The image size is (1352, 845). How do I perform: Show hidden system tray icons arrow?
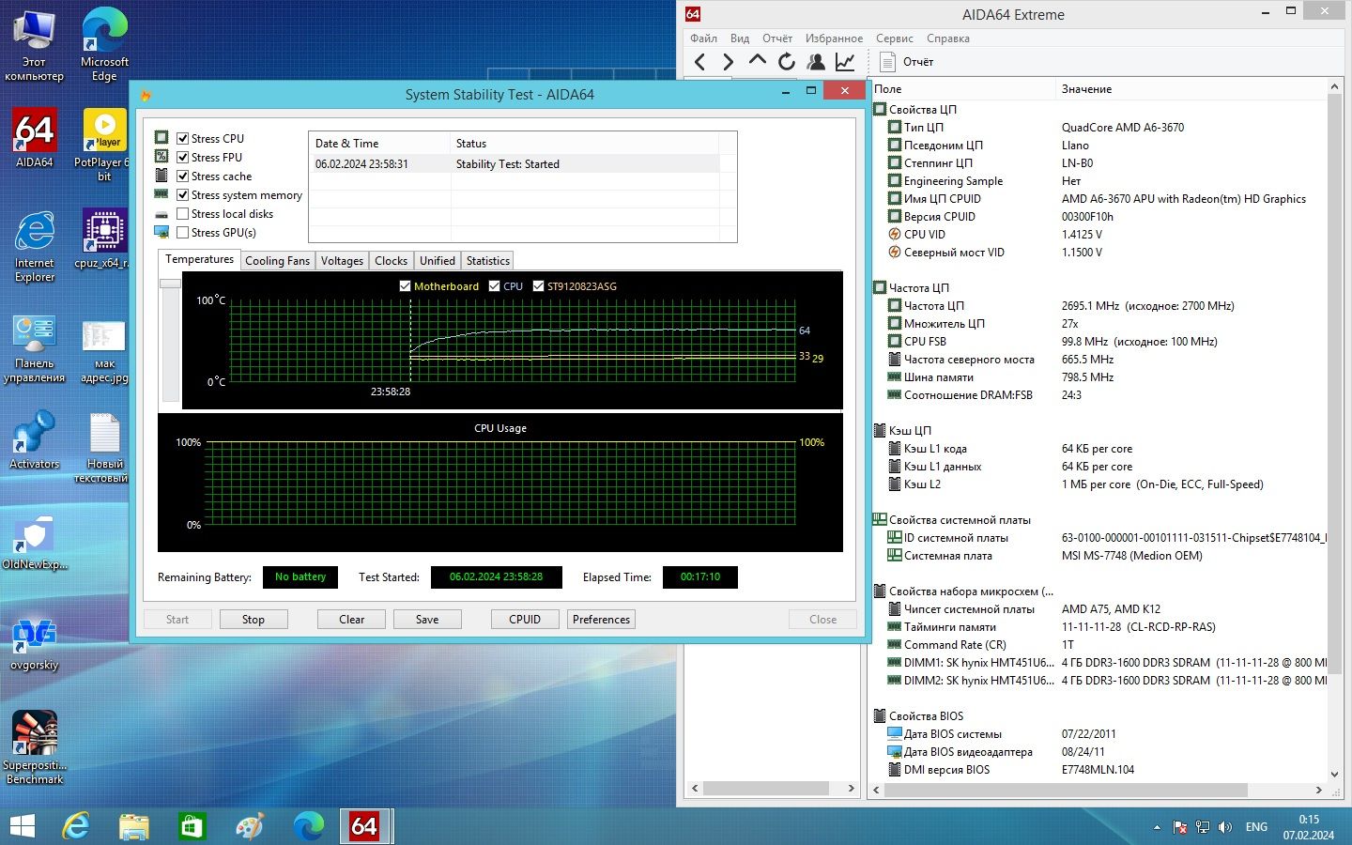[1157, 827]
